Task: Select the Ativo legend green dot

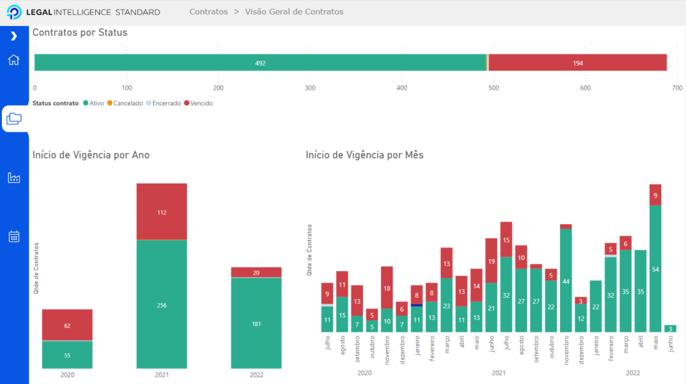Action: click(86, 104)
